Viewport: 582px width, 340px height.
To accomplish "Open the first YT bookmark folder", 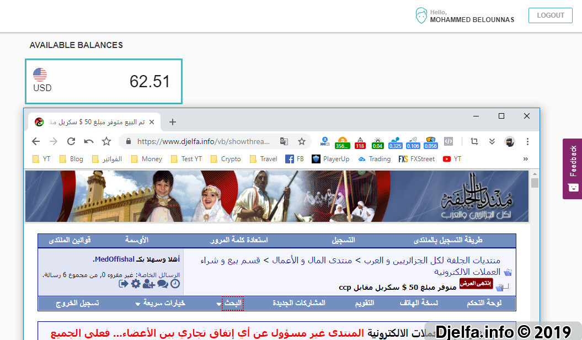I will click(x=41, y=159).
